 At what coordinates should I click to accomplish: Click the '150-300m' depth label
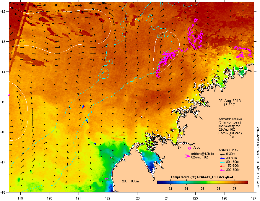coord(233,166)
